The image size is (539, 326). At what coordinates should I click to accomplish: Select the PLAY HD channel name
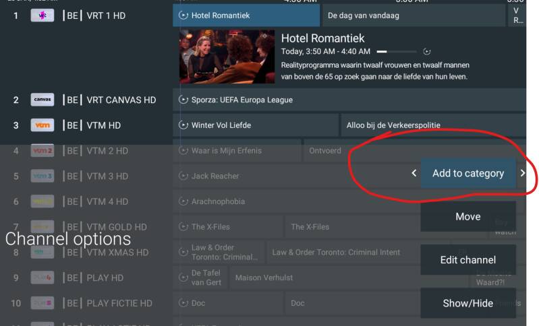tap(105, 278)
